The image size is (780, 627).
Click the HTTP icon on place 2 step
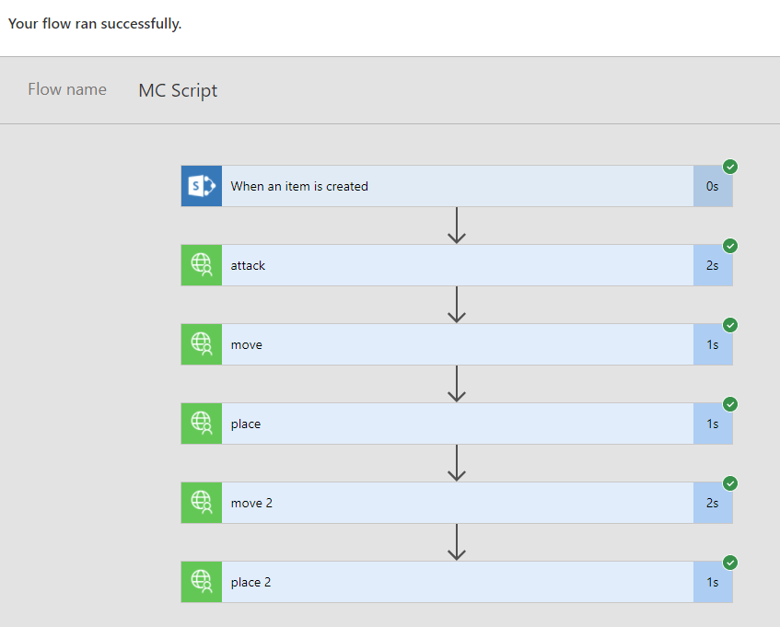coord(201,582)
